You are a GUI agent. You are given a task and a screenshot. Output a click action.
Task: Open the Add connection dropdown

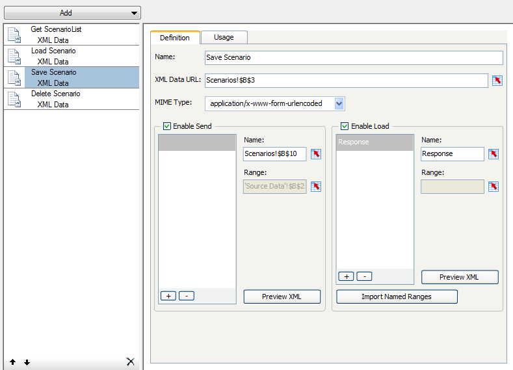pos(72,13)
